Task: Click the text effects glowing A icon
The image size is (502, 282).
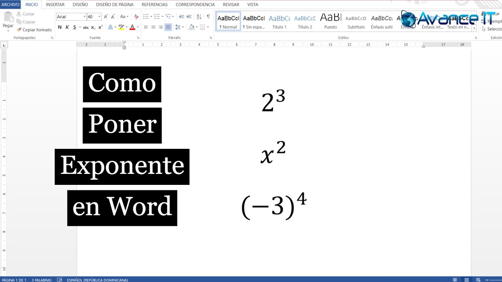Action: [x=110, y=27]
